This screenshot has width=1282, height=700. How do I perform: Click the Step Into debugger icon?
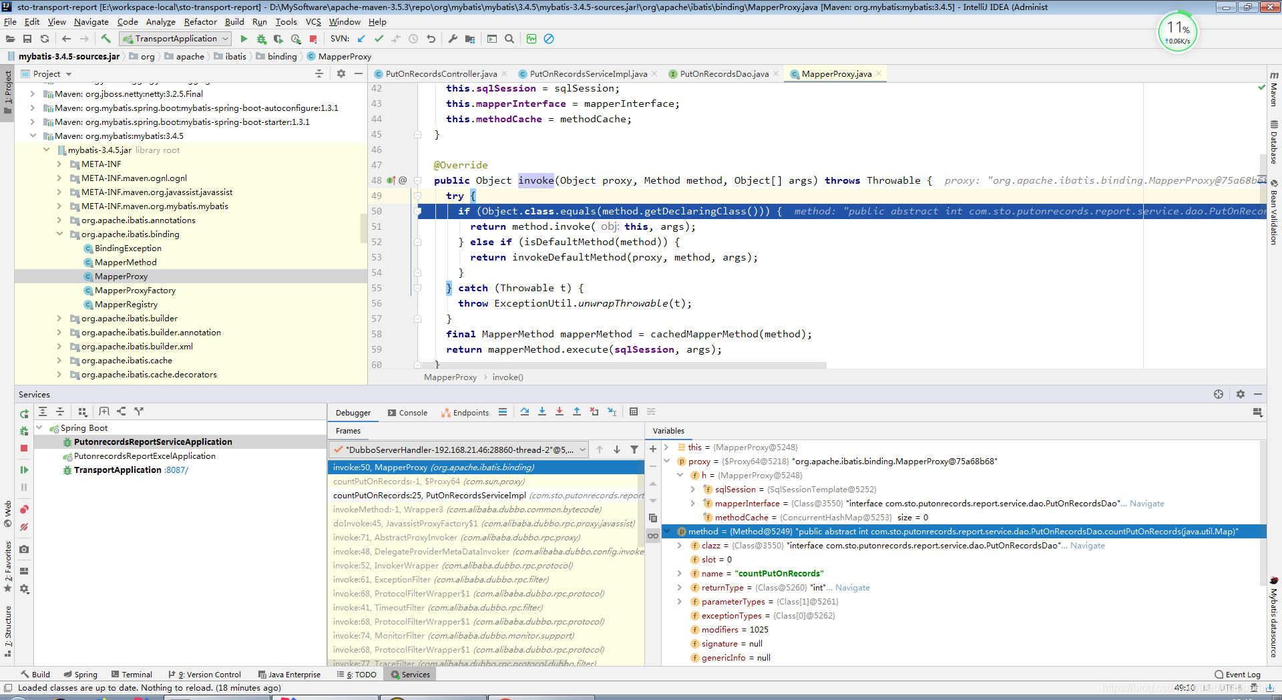tap(542, 412)
